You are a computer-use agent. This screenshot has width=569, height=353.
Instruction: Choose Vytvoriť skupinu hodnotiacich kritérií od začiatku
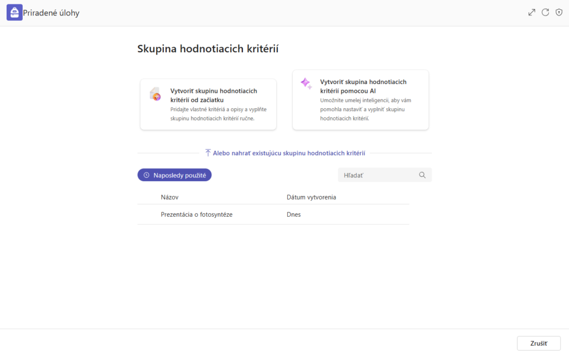(208, 104)
